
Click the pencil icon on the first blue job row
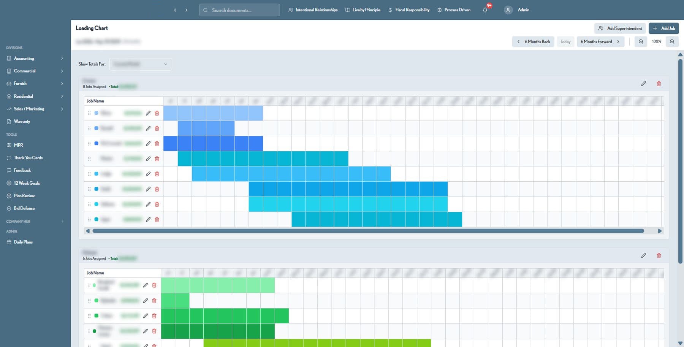(x=148, y=113)
